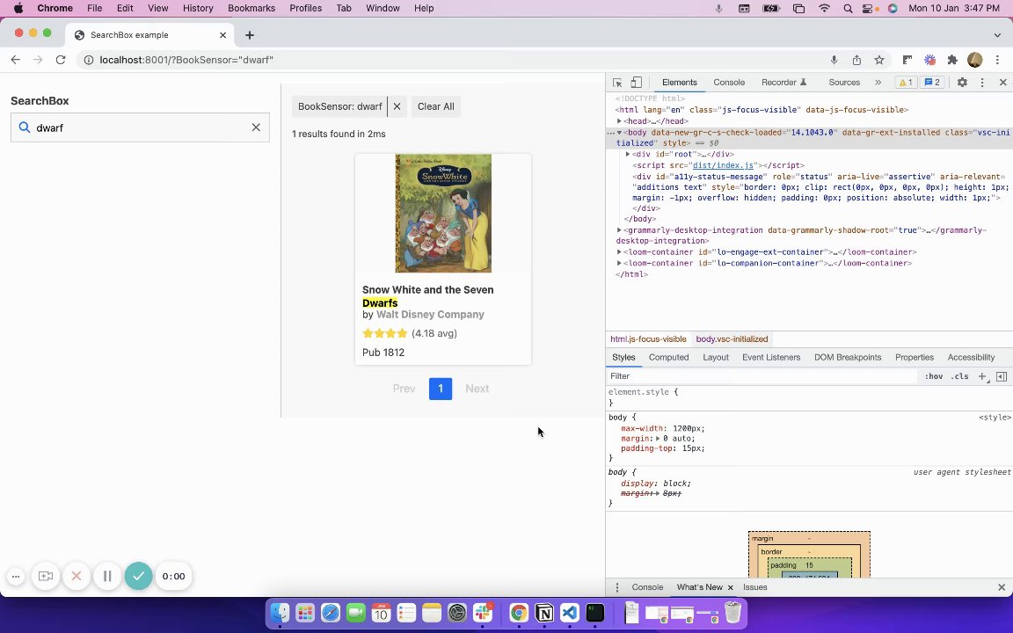1013x633 pixels.
Task: Open Chrome profile avatar
Action: pos(975,60)
